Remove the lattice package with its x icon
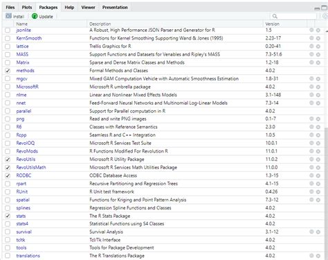This screenshot has width=328, height=260. (318, 46)
